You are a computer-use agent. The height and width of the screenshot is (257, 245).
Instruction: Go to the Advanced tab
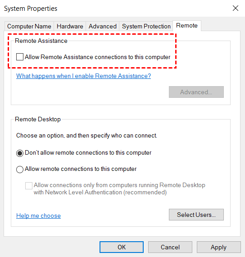pos(103,26)
